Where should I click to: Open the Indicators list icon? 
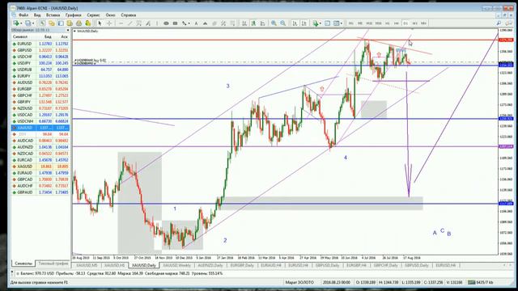(316, 23)
